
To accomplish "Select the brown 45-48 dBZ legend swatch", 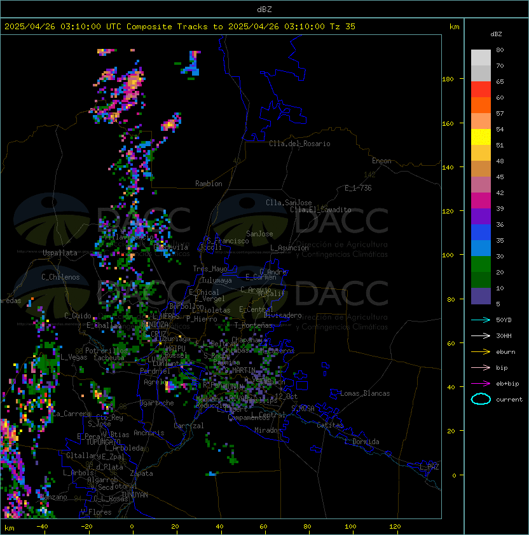I will 481,169.
